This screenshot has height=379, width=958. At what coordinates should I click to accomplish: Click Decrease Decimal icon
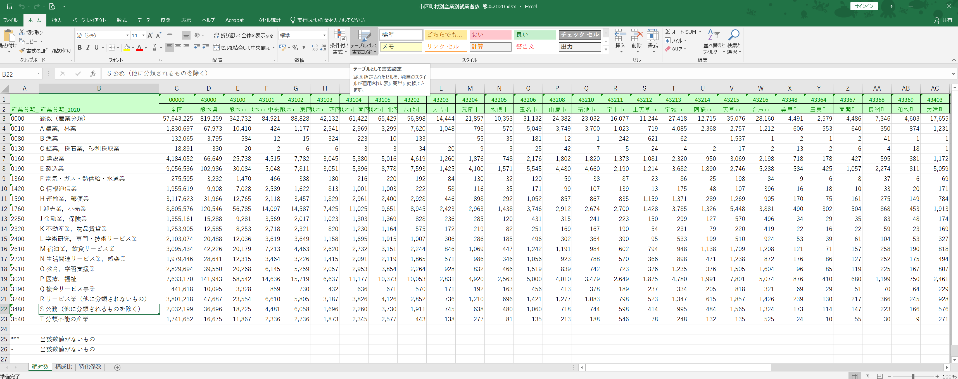click(323, 47)
